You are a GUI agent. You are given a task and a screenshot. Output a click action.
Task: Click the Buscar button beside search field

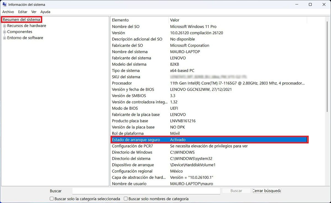[236, 191]
